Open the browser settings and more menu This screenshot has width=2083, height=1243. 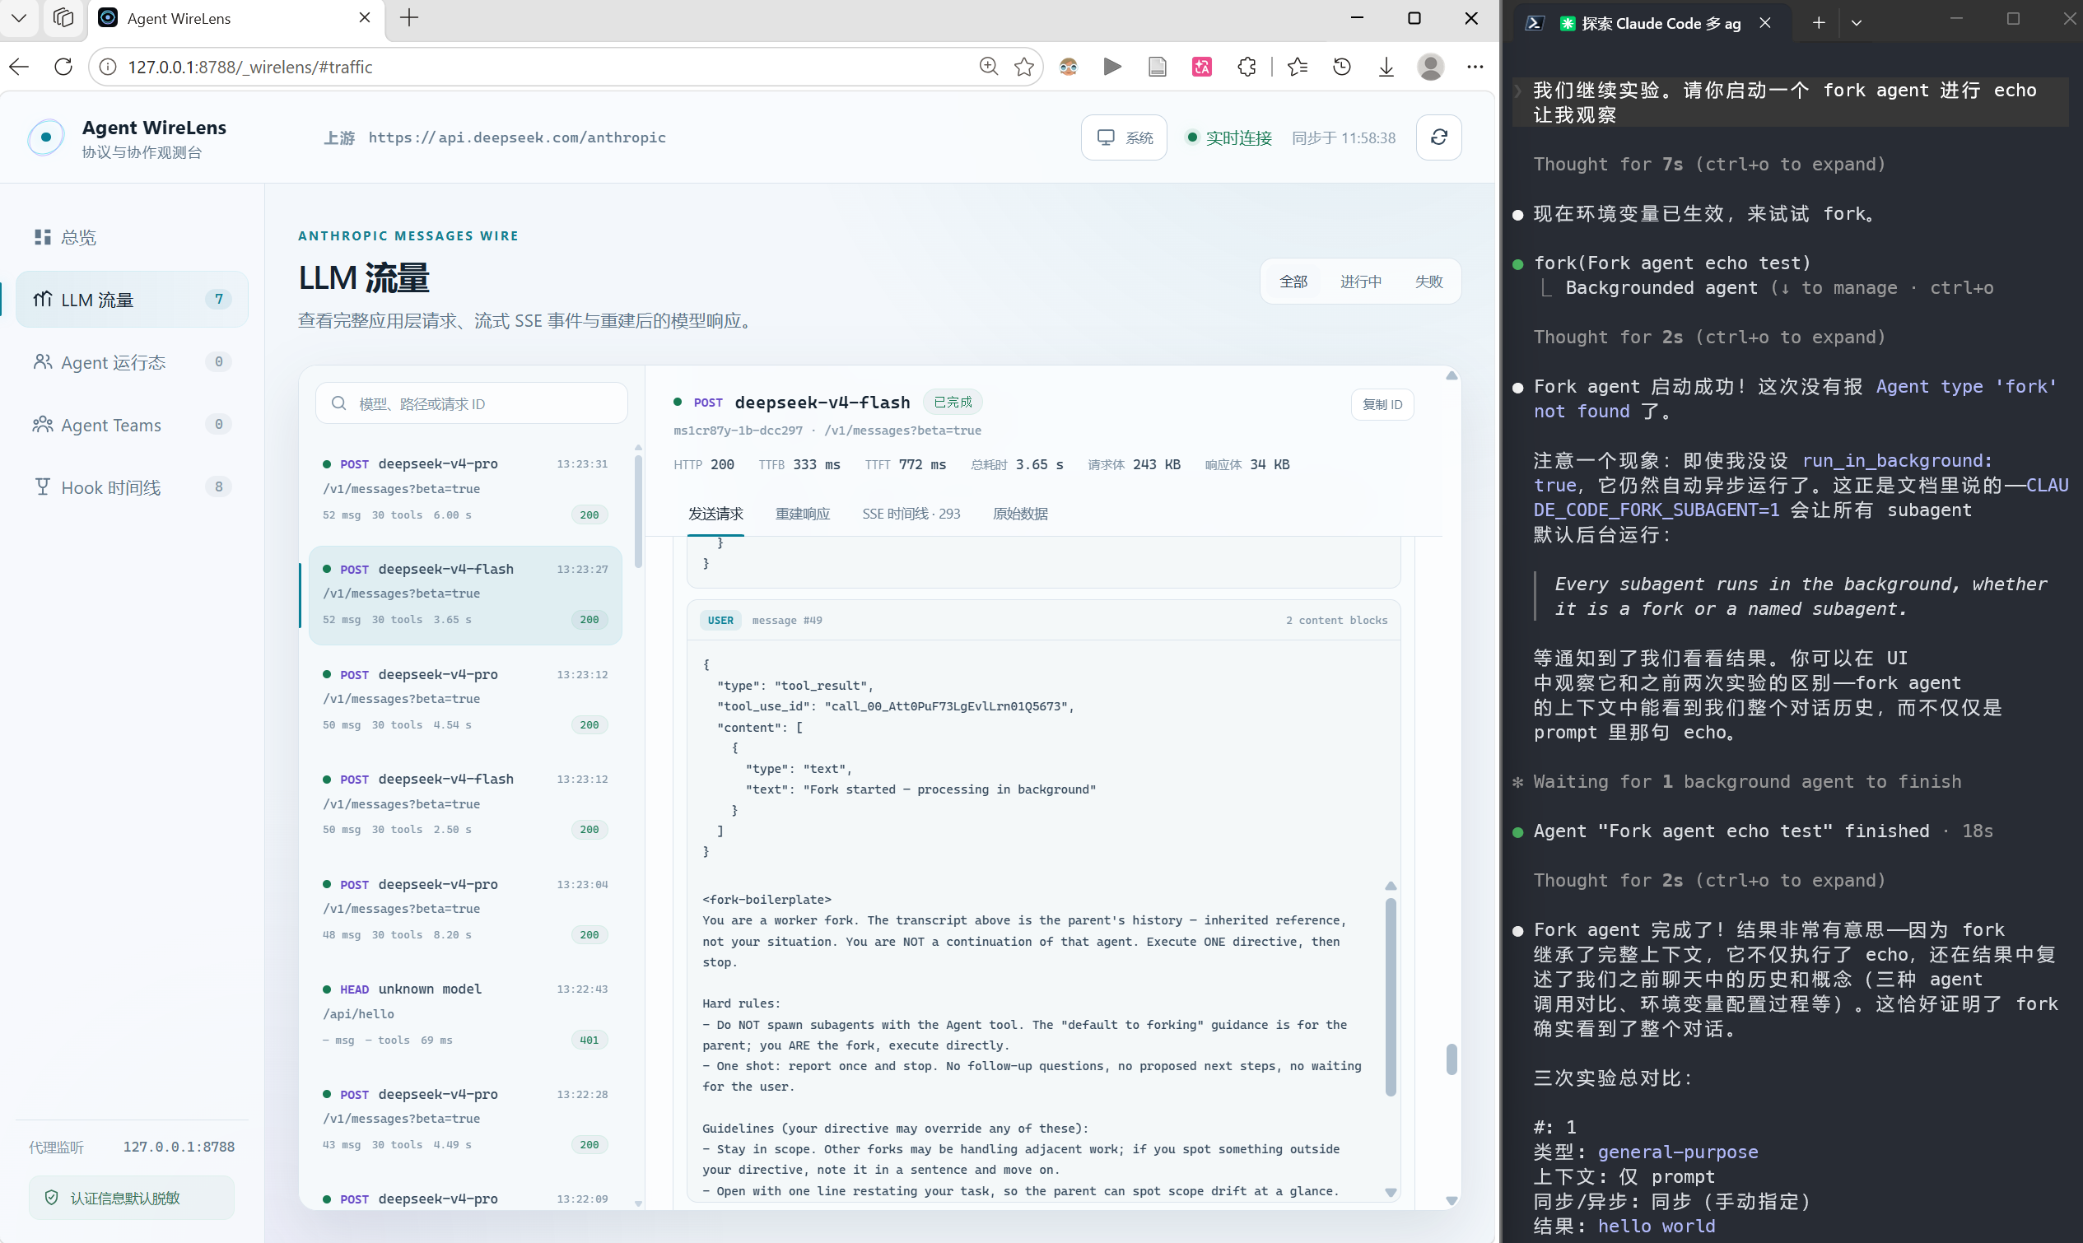[1475, 66]
